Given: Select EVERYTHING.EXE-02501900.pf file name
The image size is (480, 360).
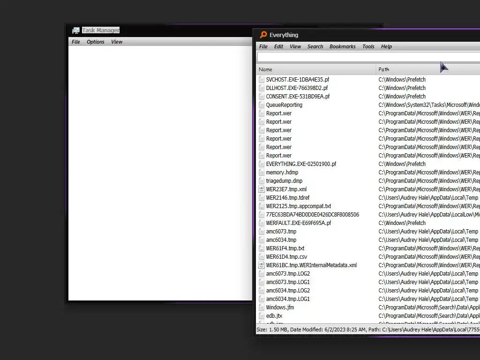Looking at the screenshot, I should coord(301,164).
